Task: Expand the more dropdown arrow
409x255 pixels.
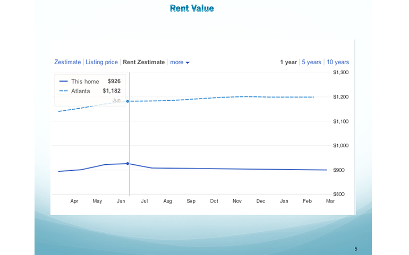Action: [188, 63]
